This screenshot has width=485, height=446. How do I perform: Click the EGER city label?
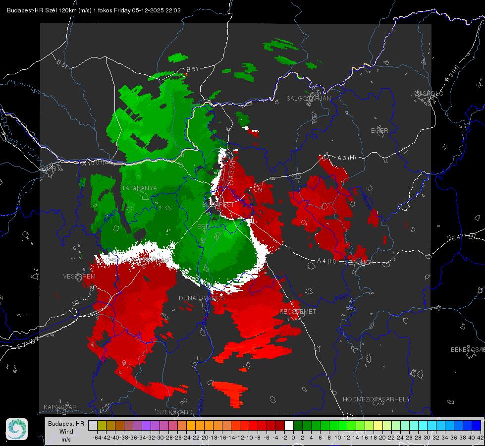coord(379,131)
